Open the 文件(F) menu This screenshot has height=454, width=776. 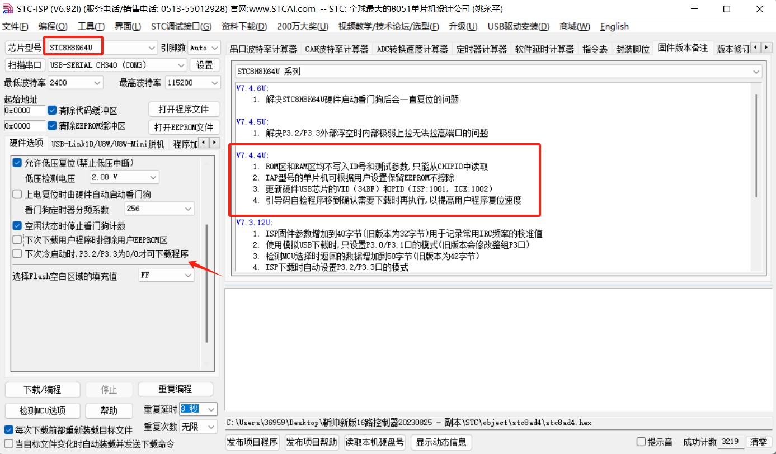[15, 26]
